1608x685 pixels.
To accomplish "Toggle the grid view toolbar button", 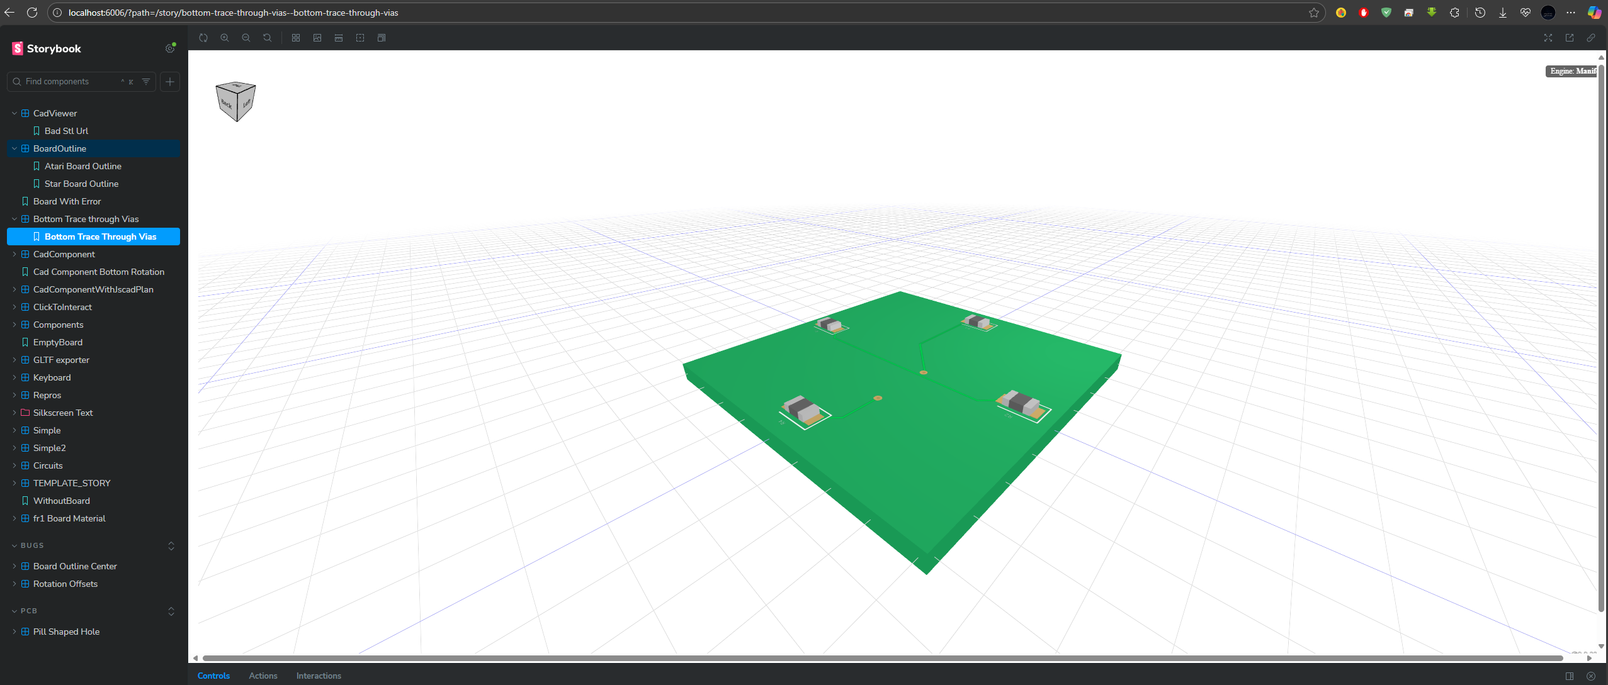I will [x=296, y=38].
